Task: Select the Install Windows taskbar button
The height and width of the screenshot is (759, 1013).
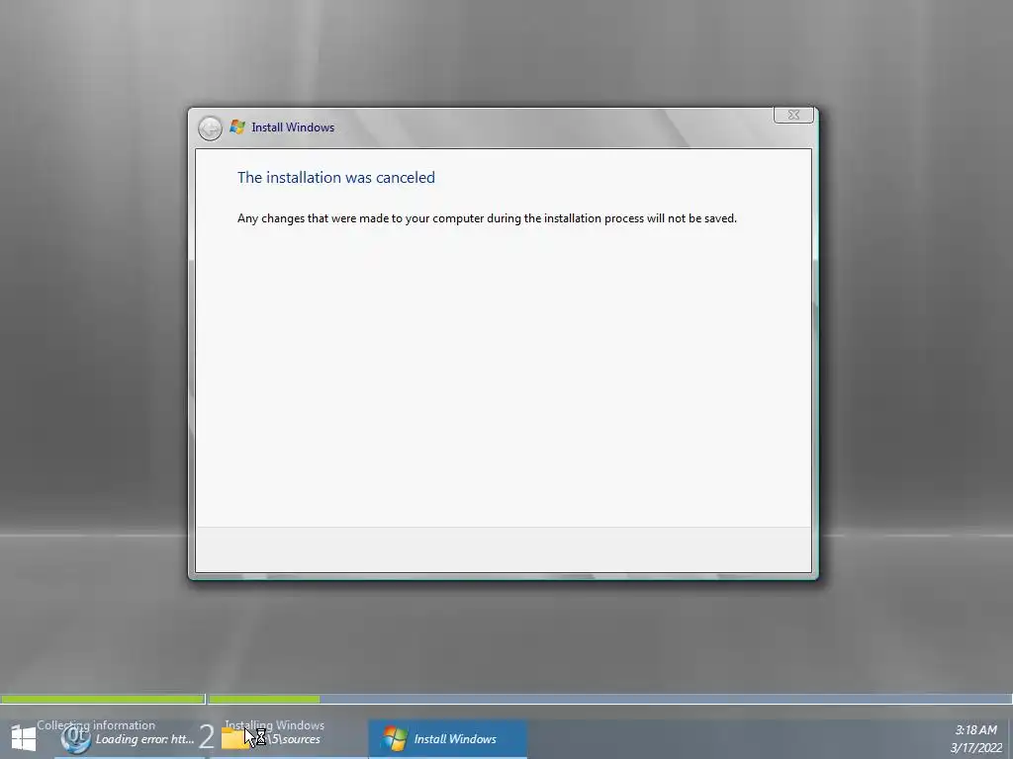Action: pyautogui.click(x=448, y=739)
